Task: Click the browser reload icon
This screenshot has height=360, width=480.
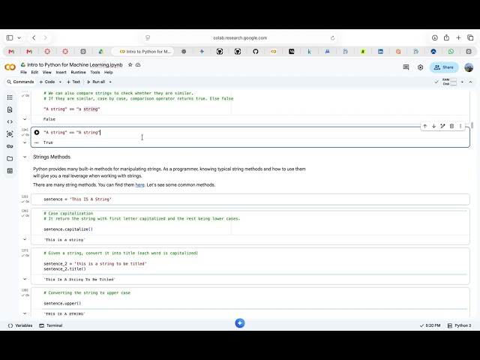Action: click(x=333, y=38)
